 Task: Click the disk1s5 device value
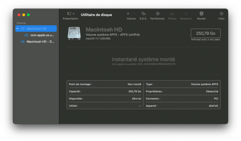[213, 106]
